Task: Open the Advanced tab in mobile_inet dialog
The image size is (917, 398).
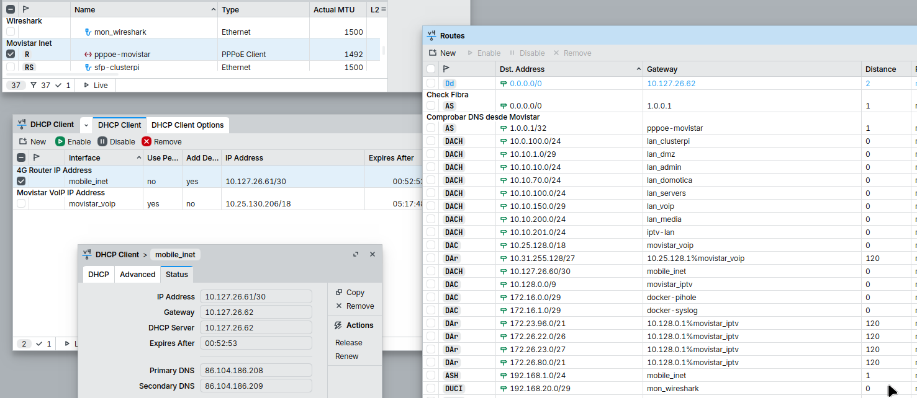Action: [137, 275]
